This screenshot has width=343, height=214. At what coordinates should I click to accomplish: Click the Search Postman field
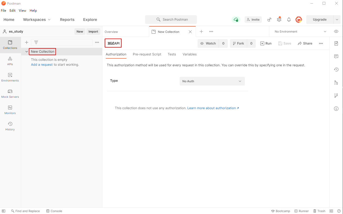point(171,20)
